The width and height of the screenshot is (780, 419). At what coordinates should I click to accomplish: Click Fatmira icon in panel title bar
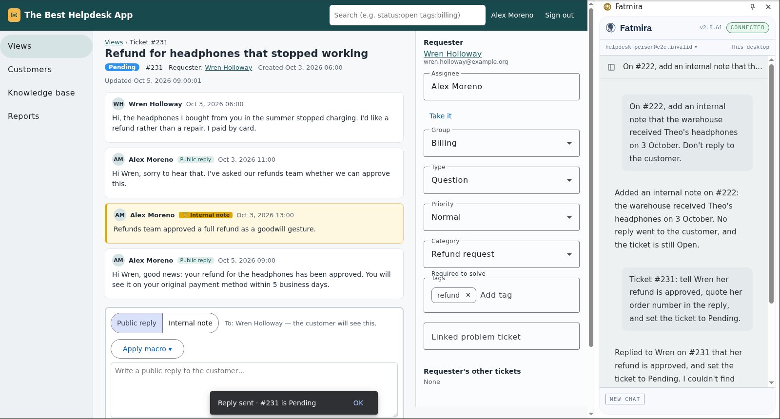[607, 7]
